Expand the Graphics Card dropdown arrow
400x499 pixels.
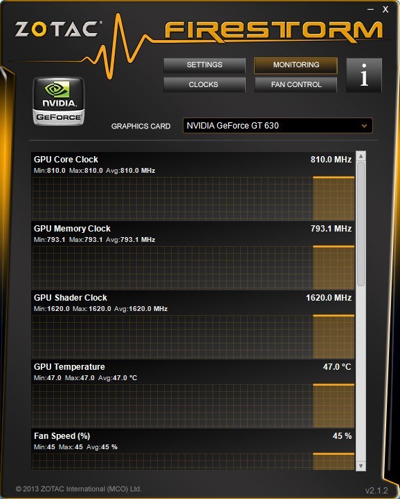tap(364, 126)
